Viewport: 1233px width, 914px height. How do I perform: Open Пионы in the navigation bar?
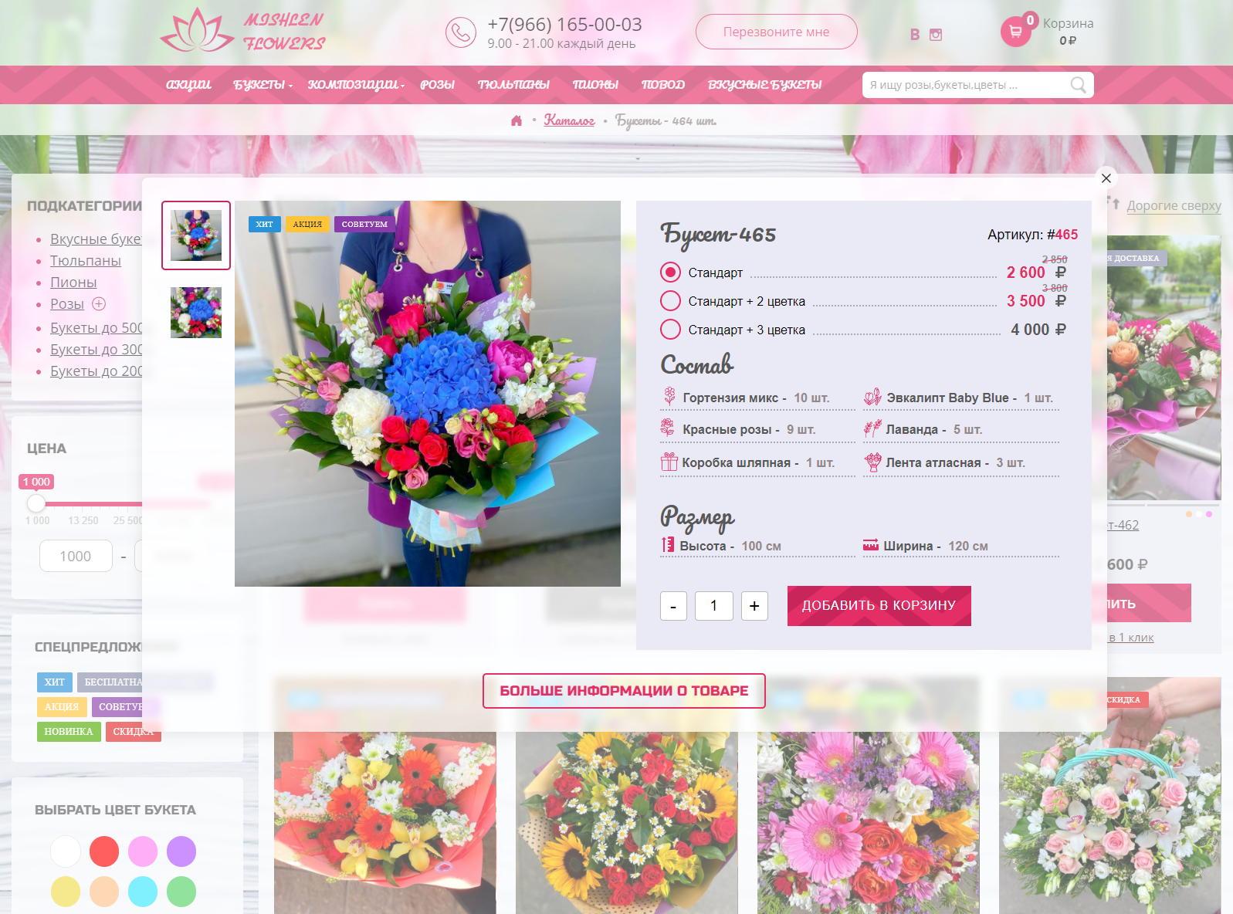595,84
